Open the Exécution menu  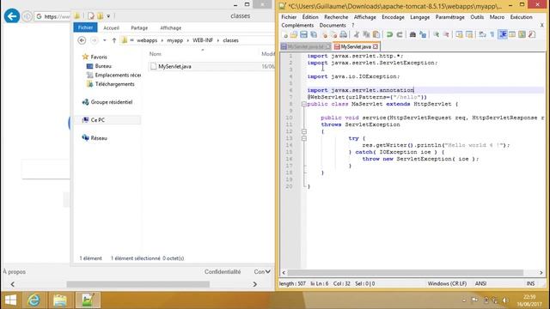click(522, 17)
